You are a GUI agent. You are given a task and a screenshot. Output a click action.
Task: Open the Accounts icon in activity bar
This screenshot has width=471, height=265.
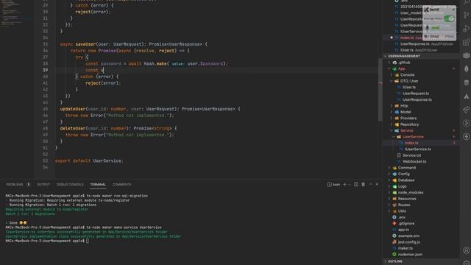click(x=466, y=250)
